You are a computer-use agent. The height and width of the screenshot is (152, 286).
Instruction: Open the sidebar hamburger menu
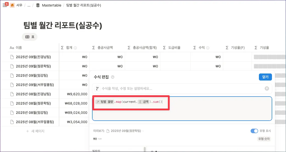point(5,6)
